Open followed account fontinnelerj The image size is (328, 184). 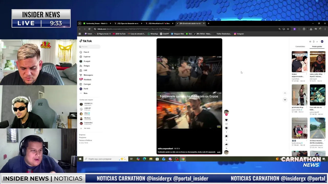point(86,123)
